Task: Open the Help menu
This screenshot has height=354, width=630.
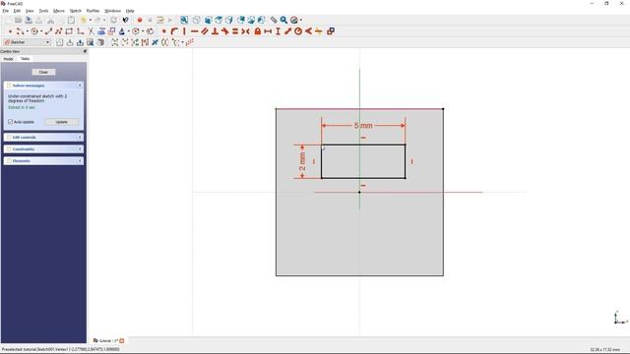Action: 130,11
